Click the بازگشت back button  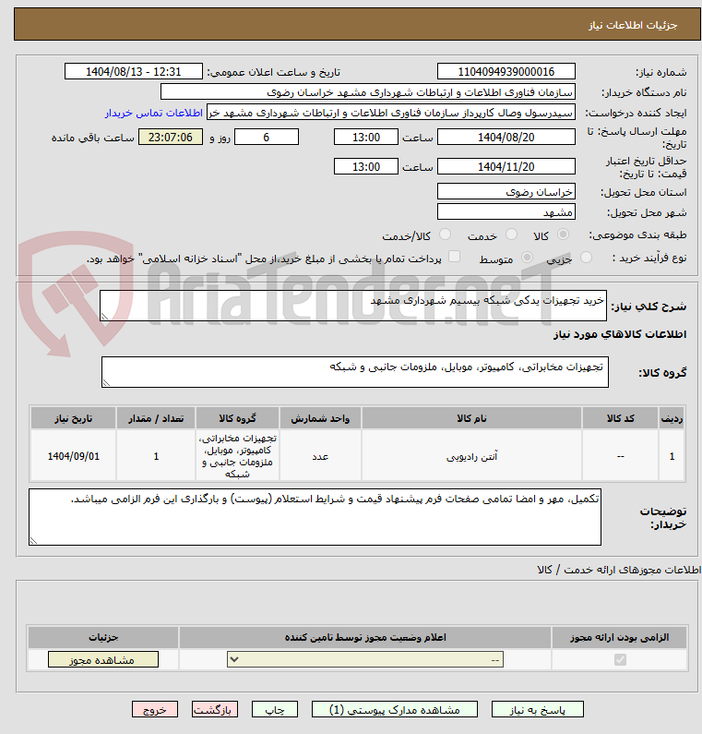tap(215, 710)
